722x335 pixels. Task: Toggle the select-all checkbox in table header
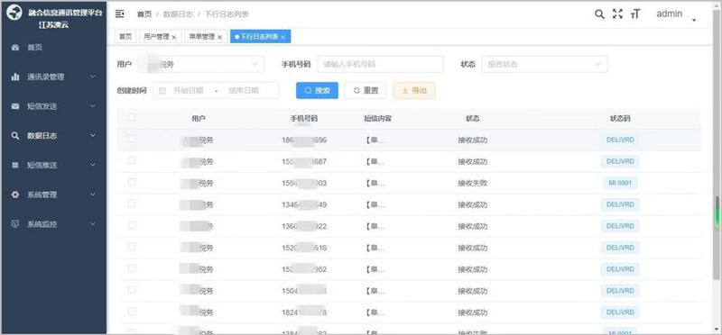pos(132,118)
